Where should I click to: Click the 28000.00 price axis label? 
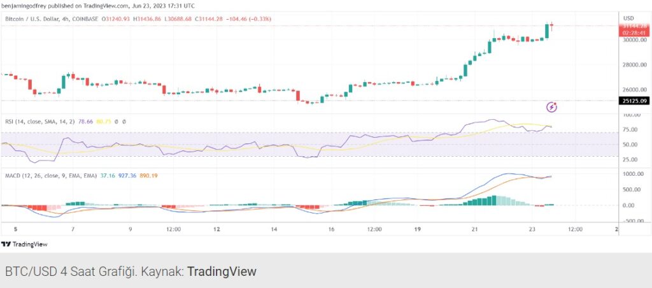(635, 65)
